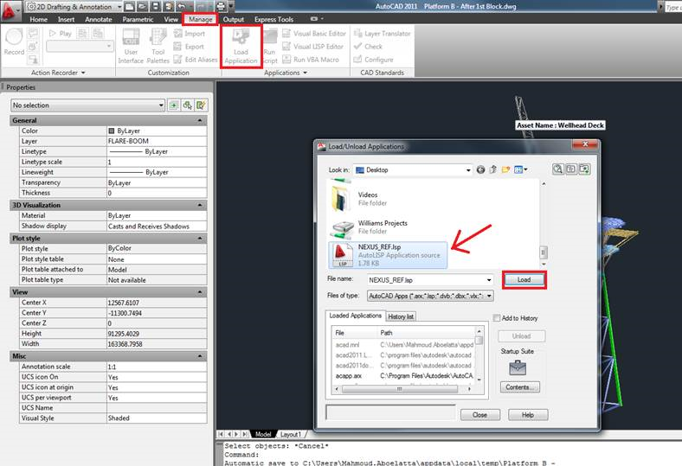Open the Express Tools ribbon tab
682x466 pixels.
pyautogui.click(x=273, y=19)
